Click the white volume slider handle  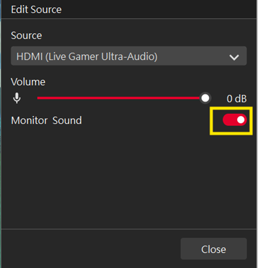tap(205, 98)
